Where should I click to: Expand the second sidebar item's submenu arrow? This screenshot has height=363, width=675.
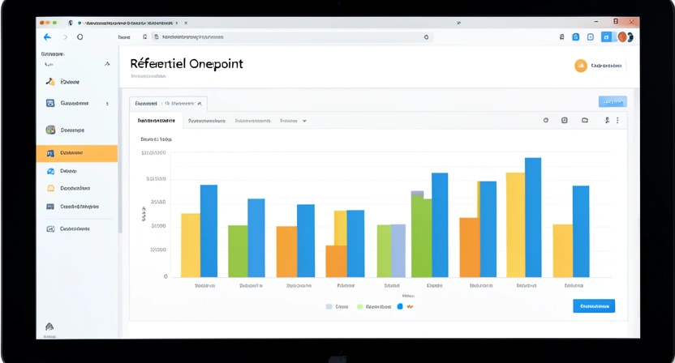107,104
